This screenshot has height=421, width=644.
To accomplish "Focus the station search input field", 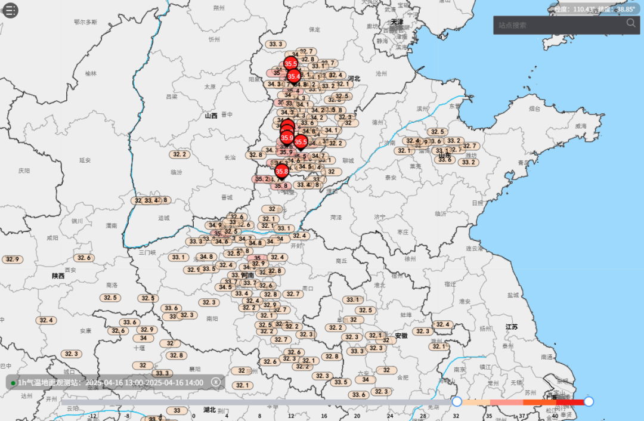I will (558, 25).
